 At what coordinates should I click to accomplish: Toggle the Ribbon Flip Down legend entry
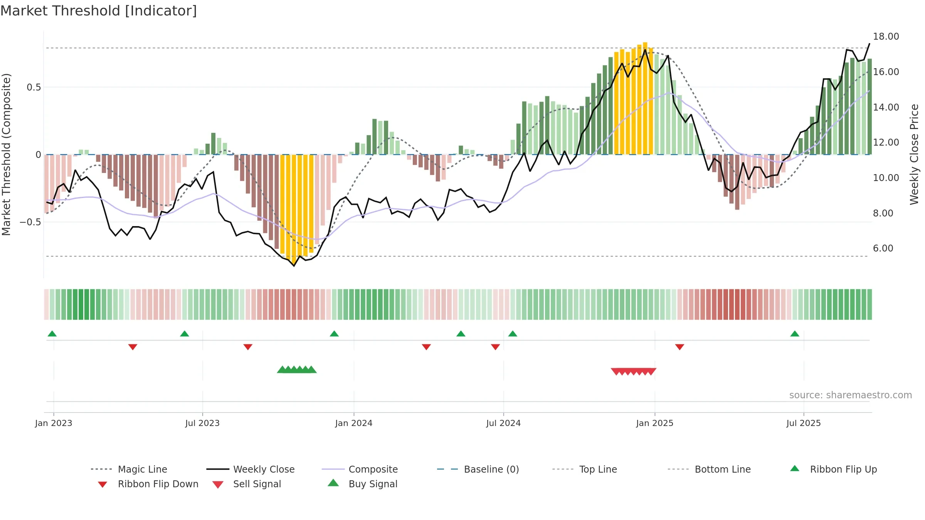click(148, 484)
